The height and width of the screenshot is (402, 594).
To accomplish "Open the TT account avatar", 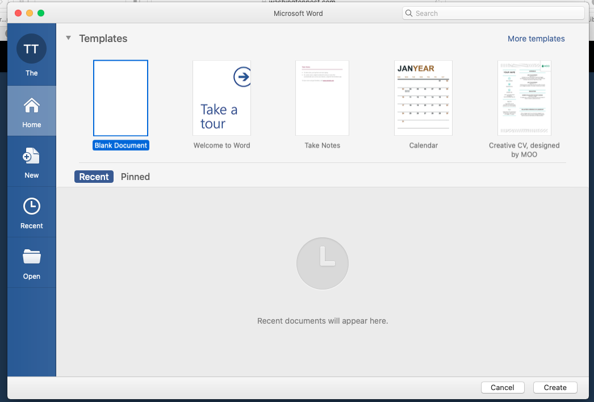I will [31, 48].
